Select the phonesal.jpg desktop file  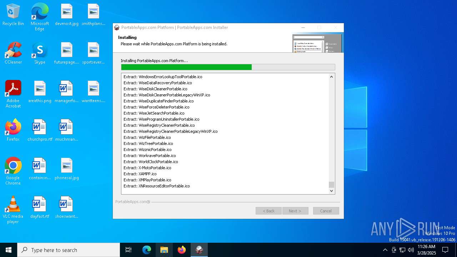coord(67,169)
